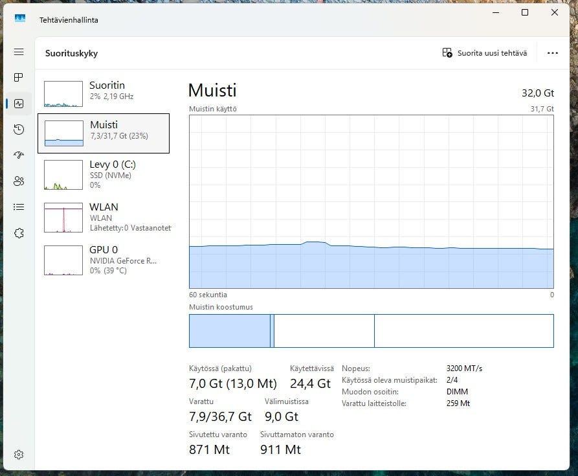This screenshot has height=476, width=578.
Task: Select the WLAN performance item
Action: [x=104, y=218]
